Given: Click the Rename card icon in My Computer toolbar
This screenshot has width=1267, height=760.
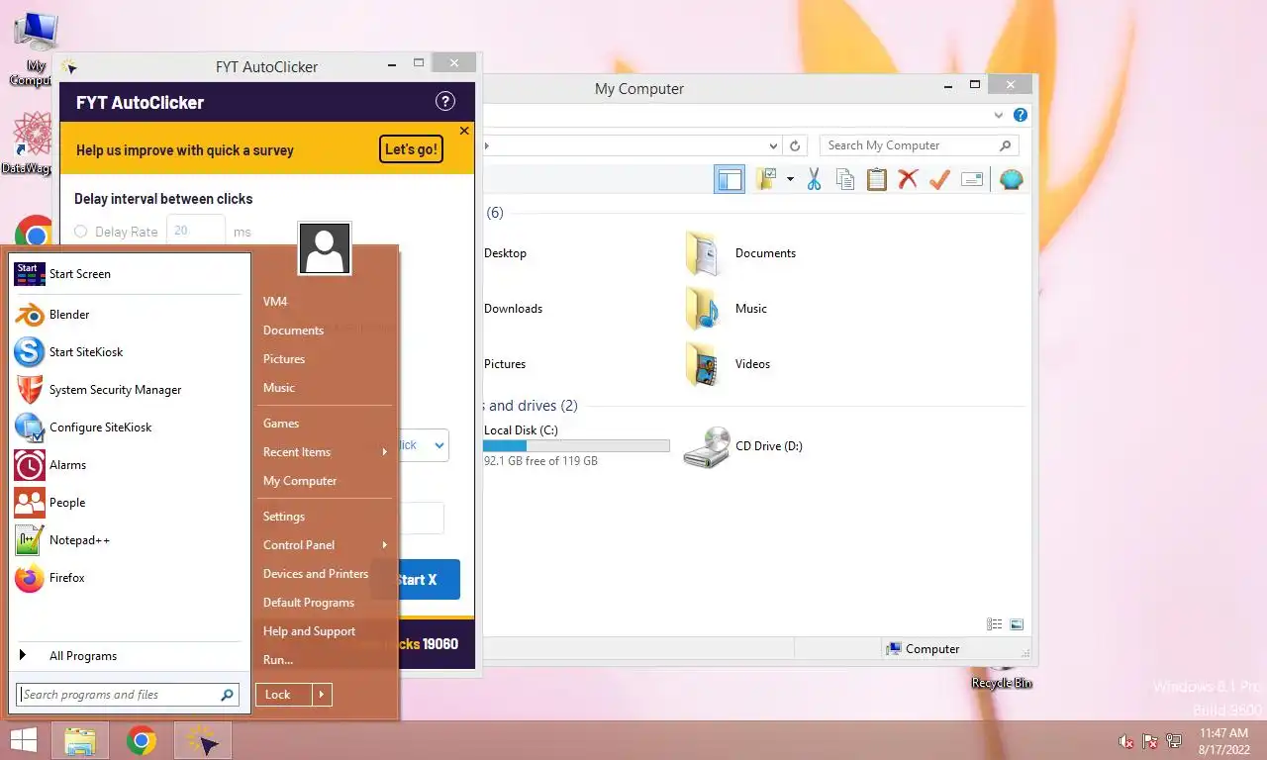Looking at the screenshot, I should click(x=972, y=179).
